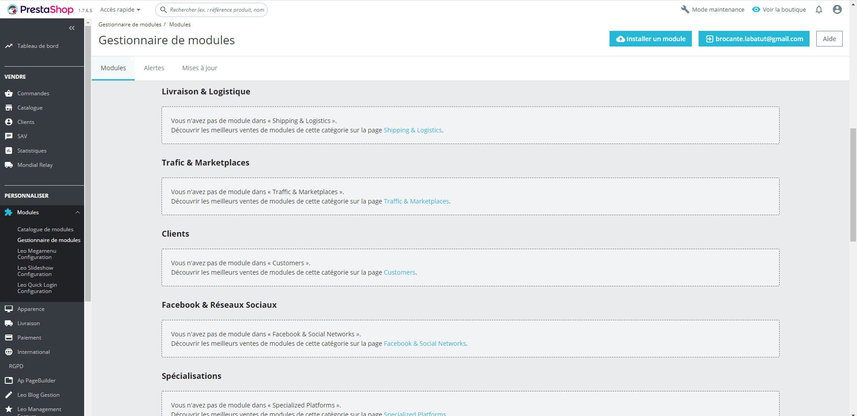
Task: Open Catalogue de modules submenu item
Action: (45, 229)
